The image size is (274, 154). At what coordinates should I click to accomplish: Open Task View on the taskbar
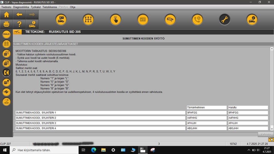click(x=83, y=150)
